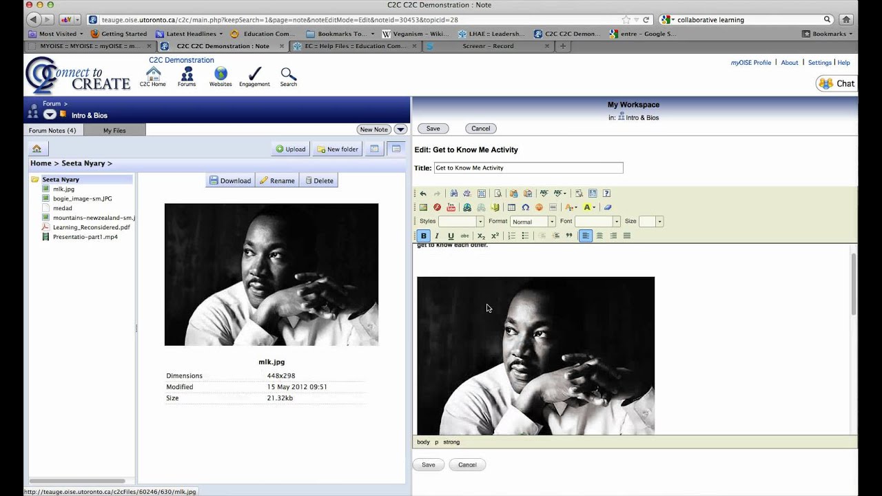Click the Horizontal Line icon

point(553,207)
